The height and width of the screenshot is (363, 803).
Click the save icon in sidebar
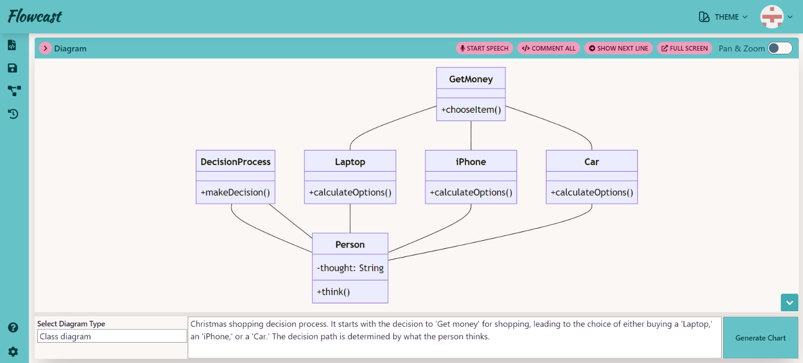pos(13,68)
